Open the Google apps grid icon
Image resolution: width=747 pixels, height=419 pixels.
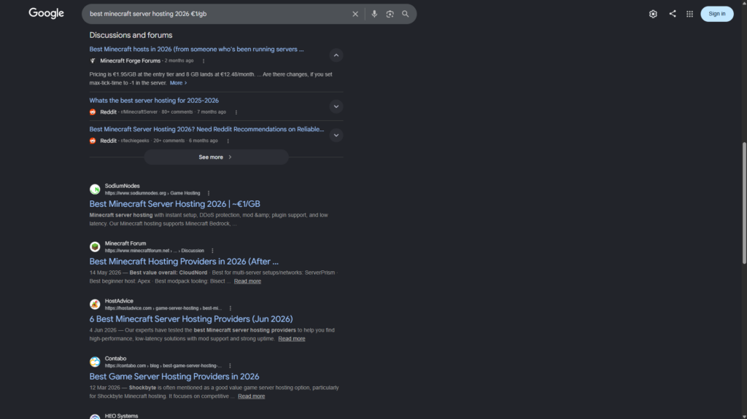(x=689, y=14)
